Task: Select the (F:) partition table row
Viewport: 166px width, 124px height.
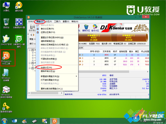Action: 114,65
